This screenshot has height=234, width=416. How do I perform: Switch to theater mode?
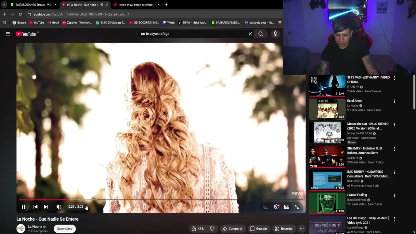(287, 207)
